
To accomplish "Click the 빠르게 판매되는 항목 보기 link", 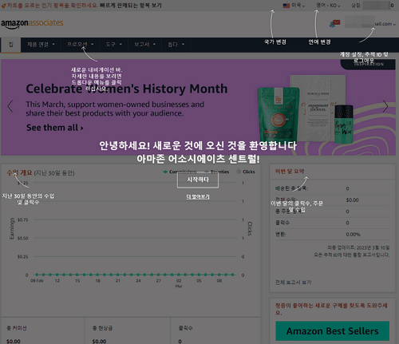I will coord(131,6).
